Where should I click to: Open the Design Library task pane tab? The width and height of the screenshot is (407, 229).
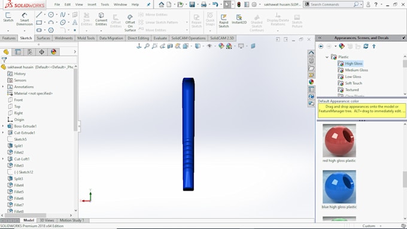(x=311, y=61)
